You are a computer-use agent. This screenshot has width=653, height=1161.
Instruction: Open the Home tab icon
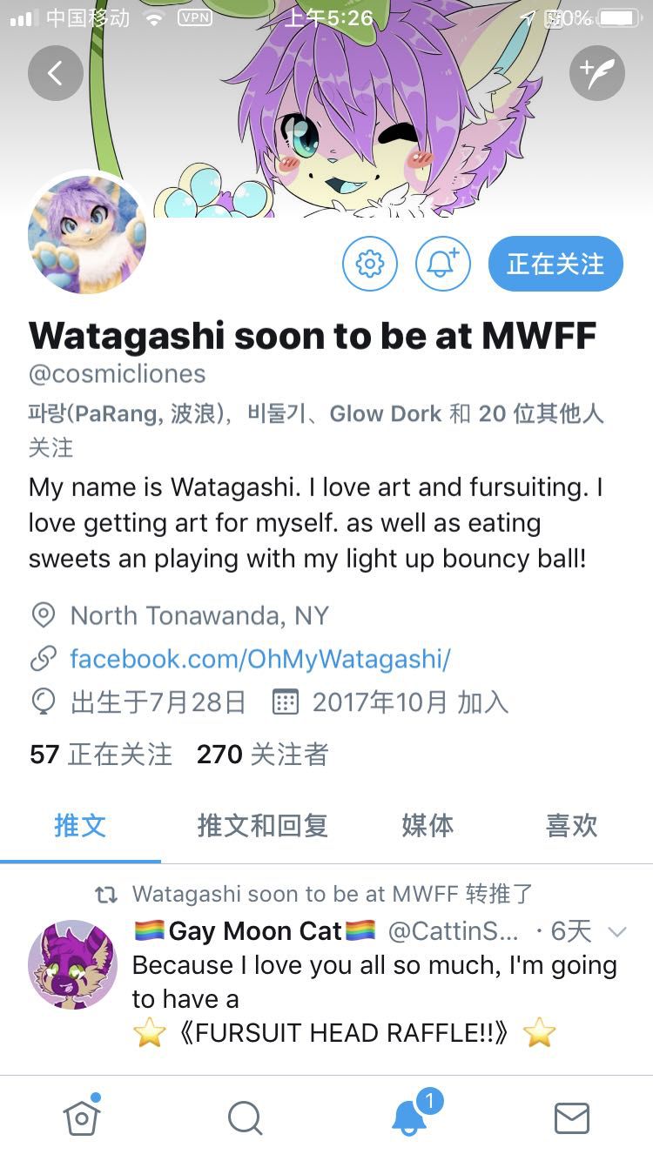[82, 1117]
